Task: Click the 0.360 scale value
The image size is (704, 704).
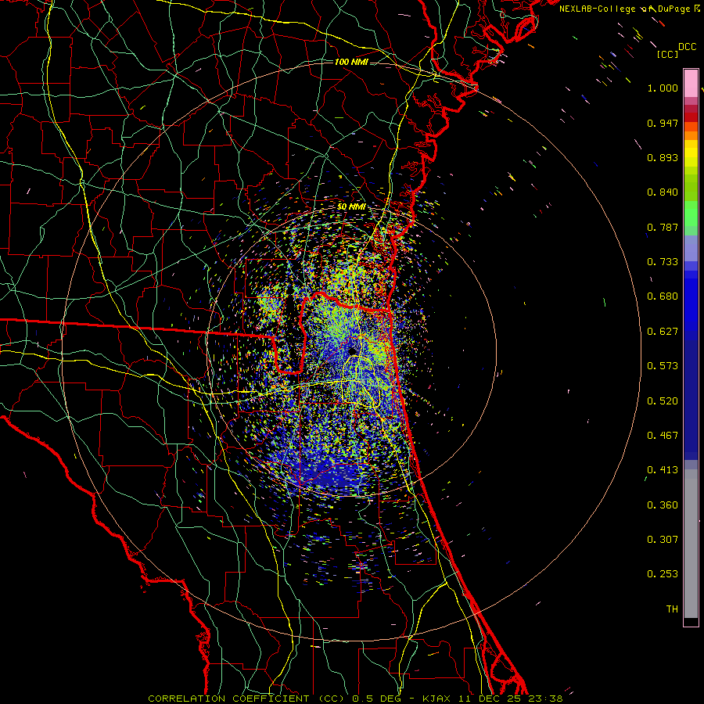Action: click(x=663, y=505)
